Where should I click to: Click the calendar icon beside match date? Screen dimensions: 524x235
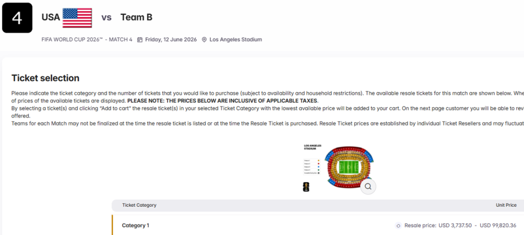(140, 39)
